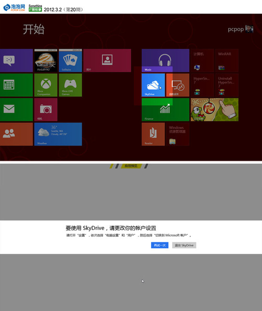Open the Windows Explorer (资源管理器) tile
The width and height of the screenshot is (262, 311).
(178, 134)
